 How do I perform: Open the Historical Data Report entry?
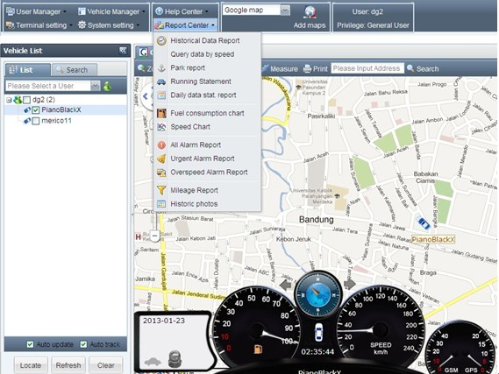click(x=205, y=40)
